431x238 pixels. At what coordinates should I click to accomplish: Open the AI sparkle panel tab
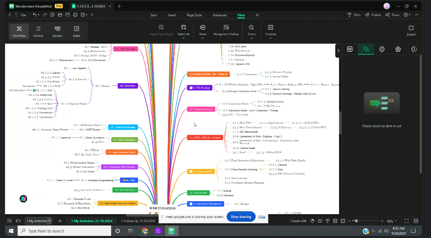click(x=366, y=49)
